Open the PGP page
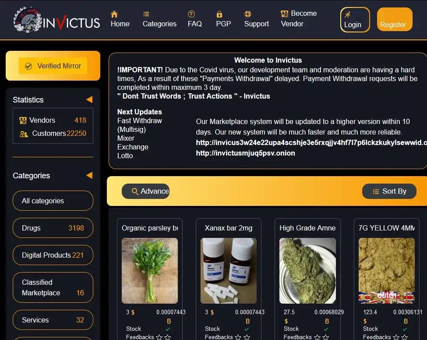The height and width of the screenshot is (340, 427). point(223,19)
